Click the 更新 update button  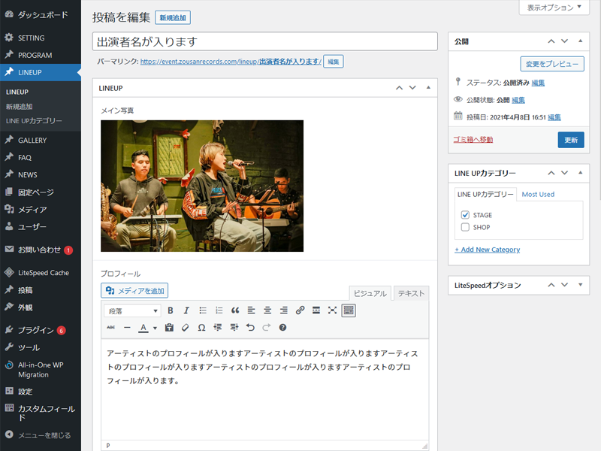click(x=571, y=140)
